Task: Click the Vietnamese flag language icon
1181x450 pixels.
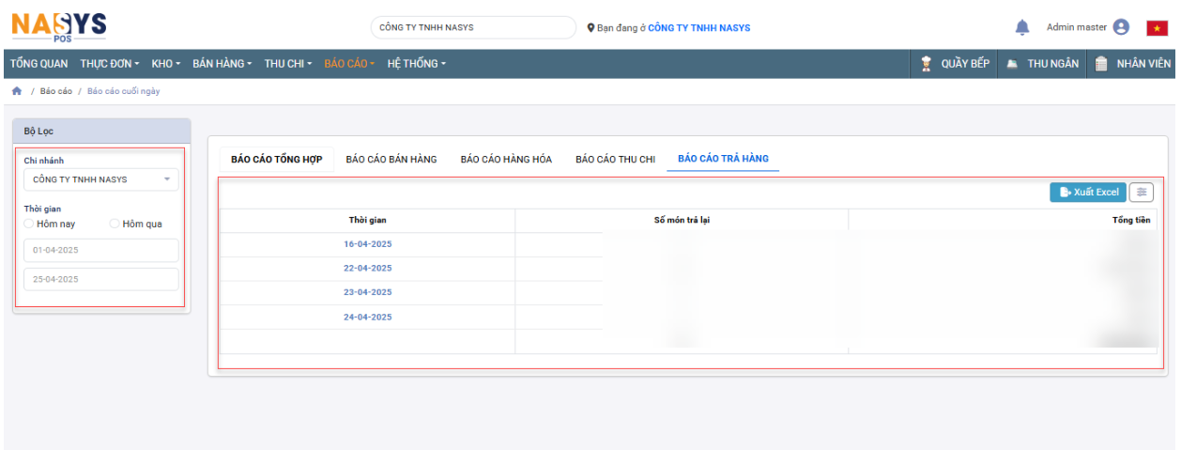Action: [1157, 28]
